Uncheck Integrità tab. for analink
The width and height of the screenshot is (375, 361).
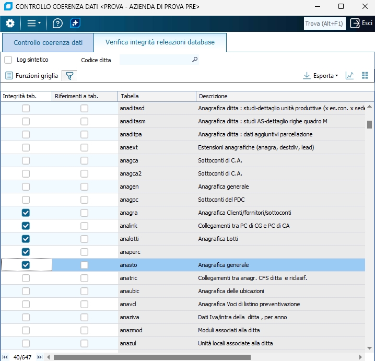tap(26, 226)
